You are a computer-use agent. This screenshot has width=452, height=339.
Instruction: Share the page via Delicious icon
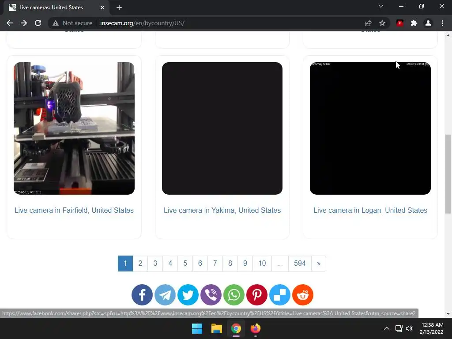(279, 294)
